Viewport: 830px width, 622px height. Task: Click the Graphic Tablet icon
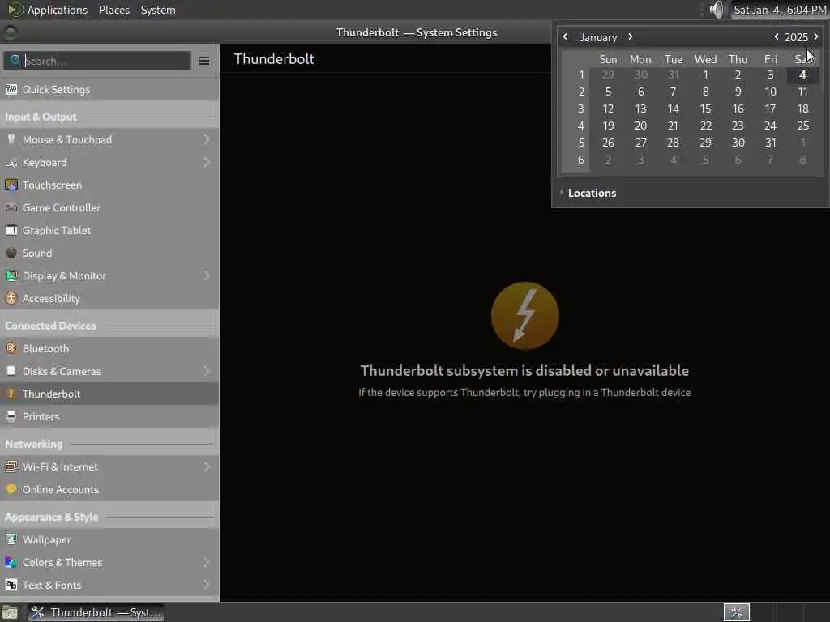[x=11, y=231]
